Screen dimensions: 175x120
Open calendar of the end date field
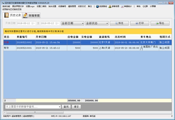[x=57, y=23]
